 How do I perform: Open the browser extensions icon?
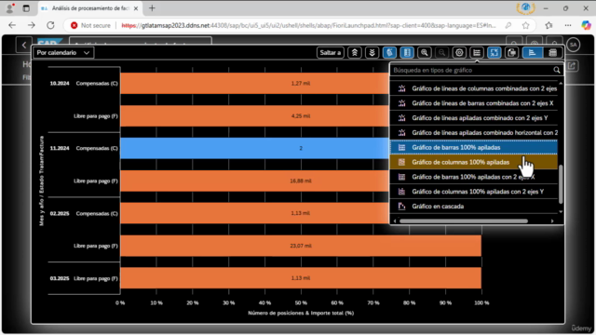click(549, 25)
